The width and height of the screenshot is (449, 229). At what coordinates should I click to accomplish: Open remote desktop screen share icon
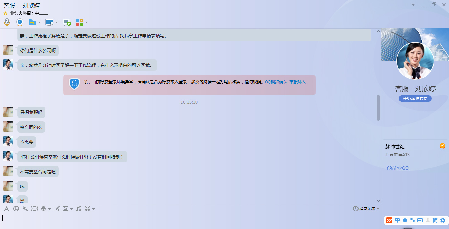click(x=50, y=22)
